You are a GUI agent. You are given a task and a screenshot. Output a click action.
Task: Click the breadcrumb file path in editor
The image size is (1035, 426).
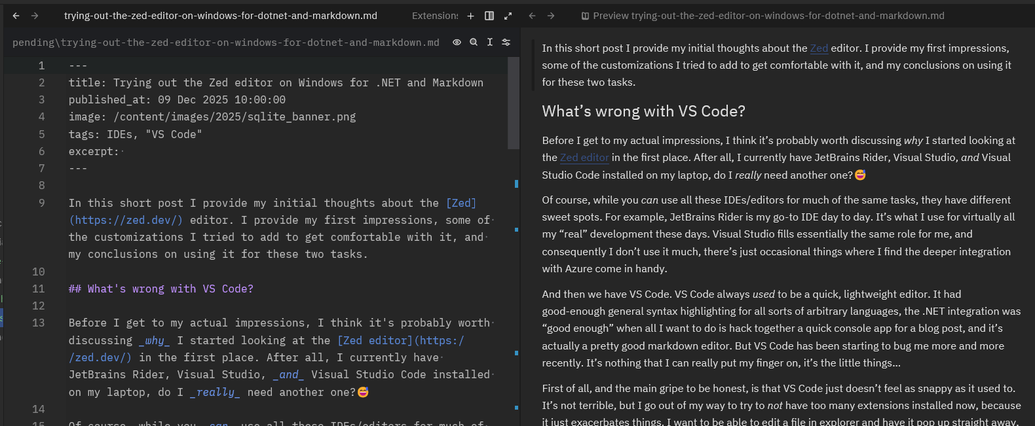tap(226, 43)
